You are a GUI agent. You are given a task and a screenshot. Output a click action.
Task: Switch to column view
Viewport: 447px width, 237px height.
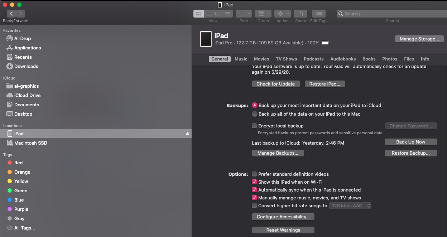[218, 14]
